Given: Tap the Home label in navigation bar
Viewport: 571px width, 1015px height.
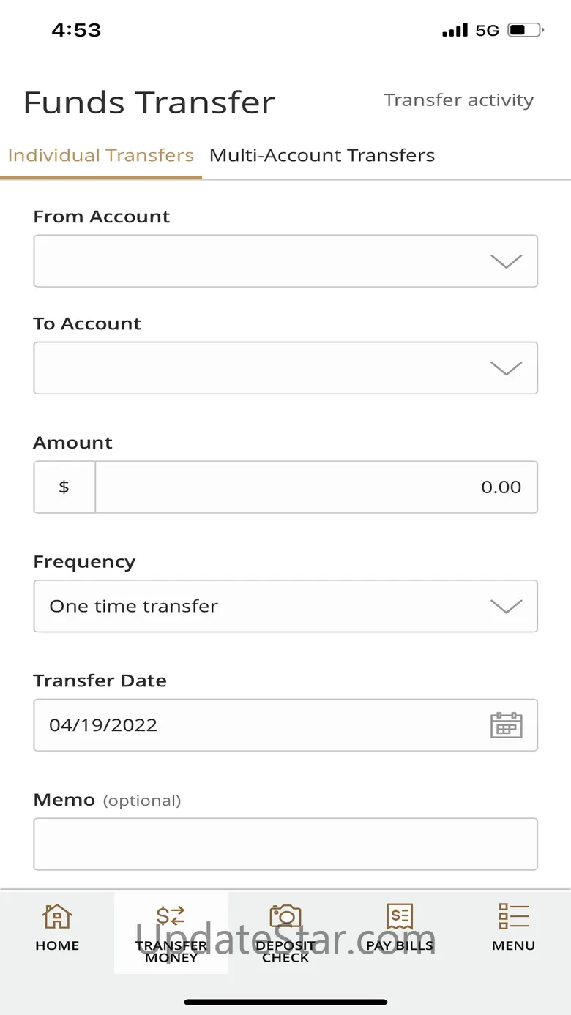Looking at the screenshot, I should coord(57,945).
